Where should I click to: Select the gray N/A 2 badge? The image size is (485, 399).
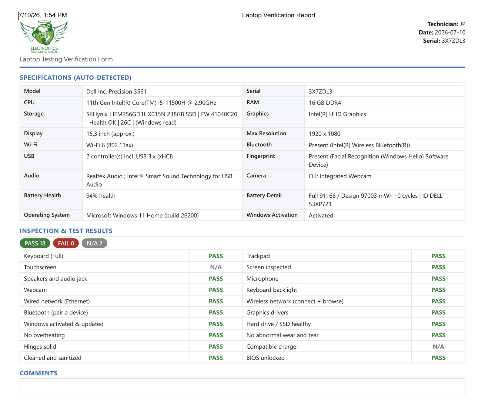[x=95, y=243]
